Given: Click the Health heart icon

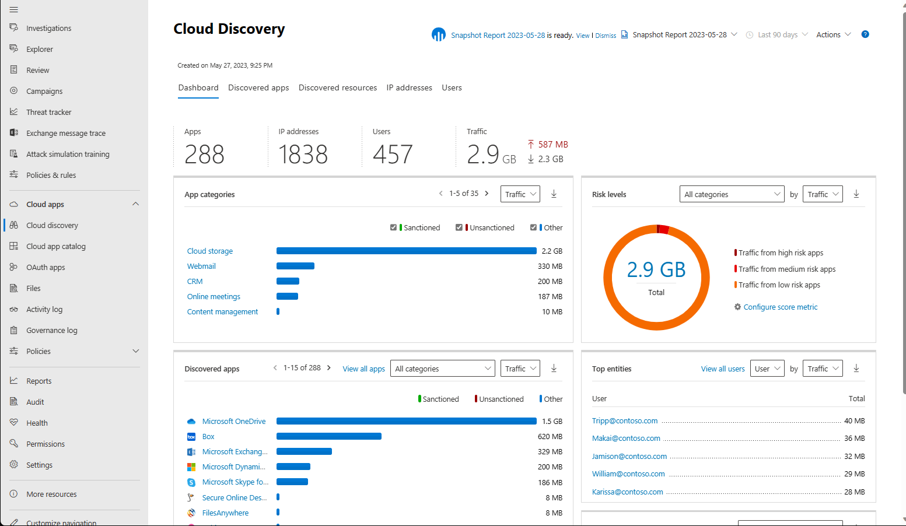Looking at the screenshot, I should coord(14,422).
